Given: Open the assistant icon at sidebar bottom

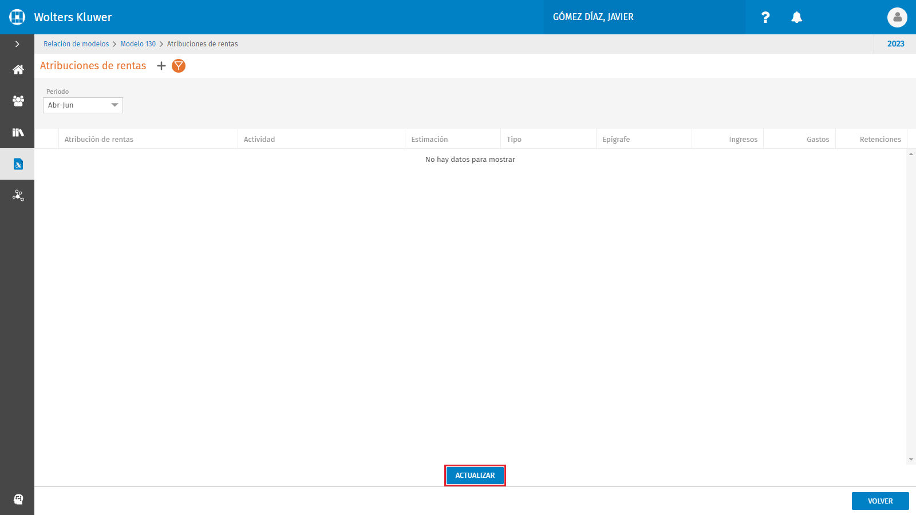Looking at the screenshot, I should click(18, 499).
